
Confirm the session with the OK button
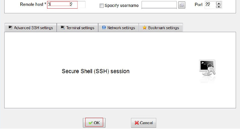tap(94, 123)
